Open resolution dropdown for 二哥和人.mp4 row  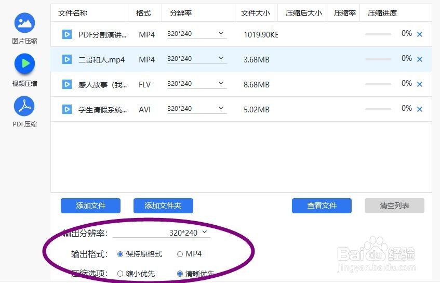point(197,59)
